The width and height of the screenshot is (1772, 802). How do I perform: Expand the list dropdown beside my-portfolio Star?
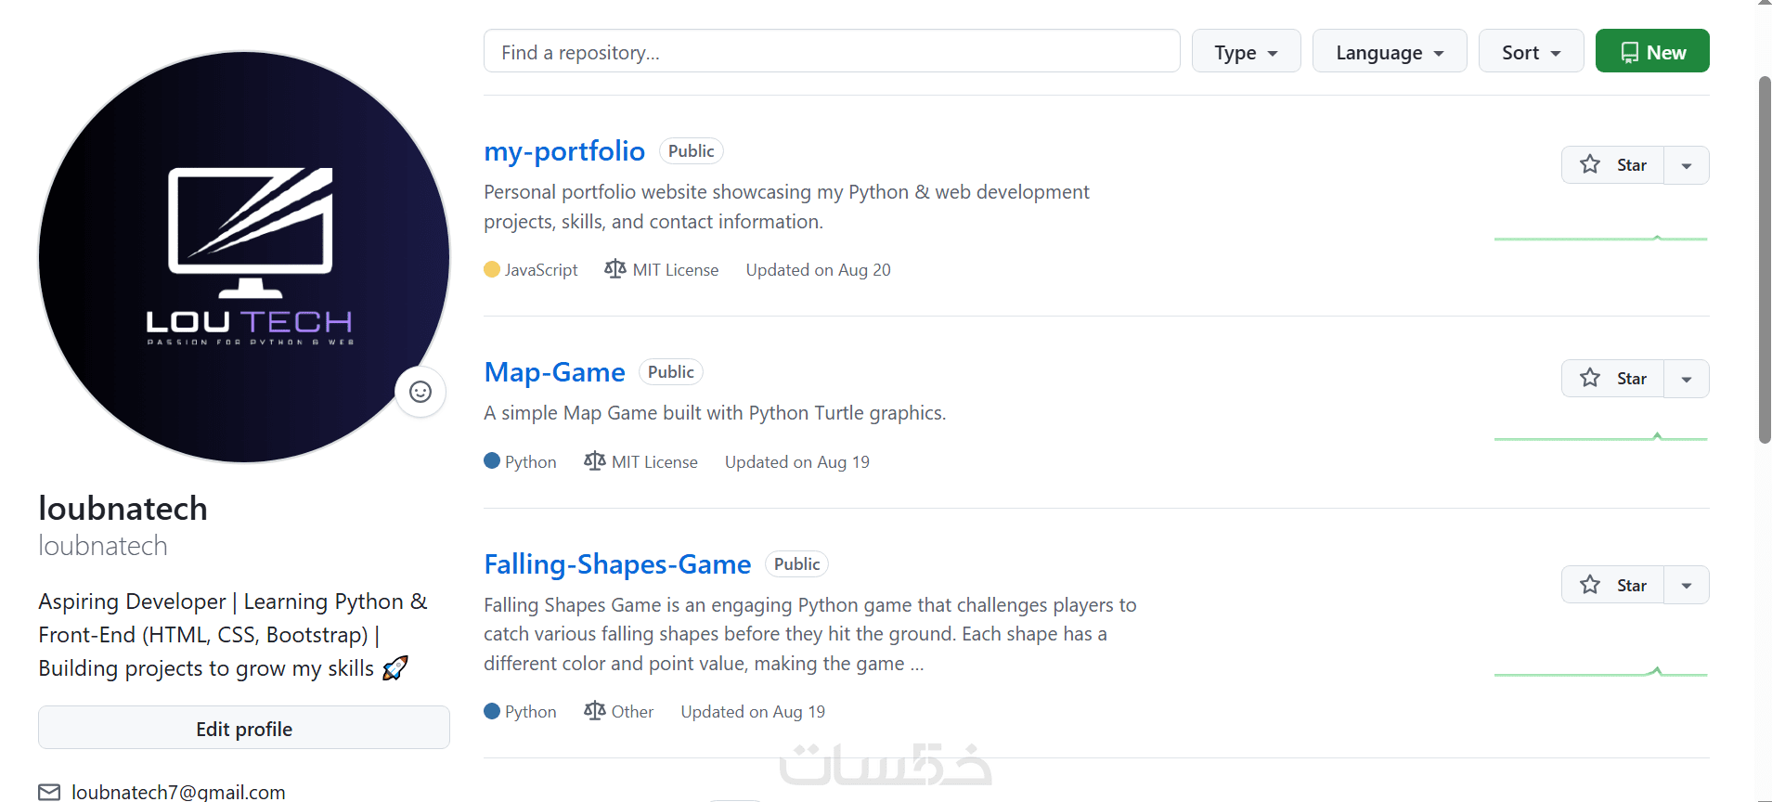coord(1687,166)
